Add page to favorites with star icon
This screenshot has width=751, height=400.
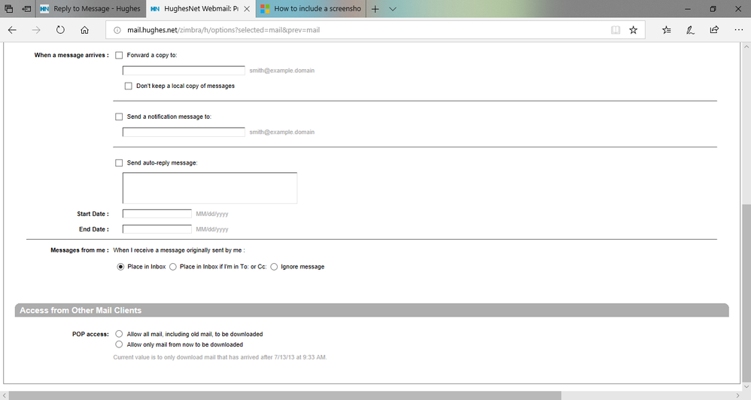coord(633,30)
